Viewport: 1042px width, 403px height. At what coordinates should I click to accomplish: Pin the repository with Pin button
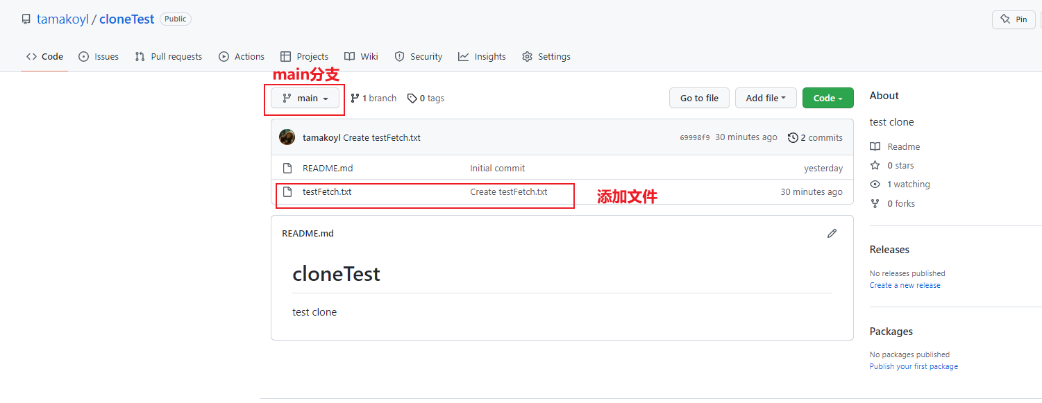[1014, 19]
